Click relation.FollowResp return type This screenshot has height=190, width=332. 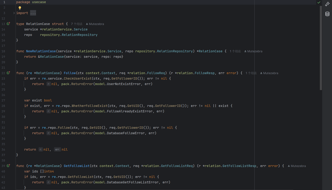tap(196, 73)
